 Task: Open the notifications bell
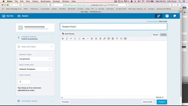click(x=174, y=16)
